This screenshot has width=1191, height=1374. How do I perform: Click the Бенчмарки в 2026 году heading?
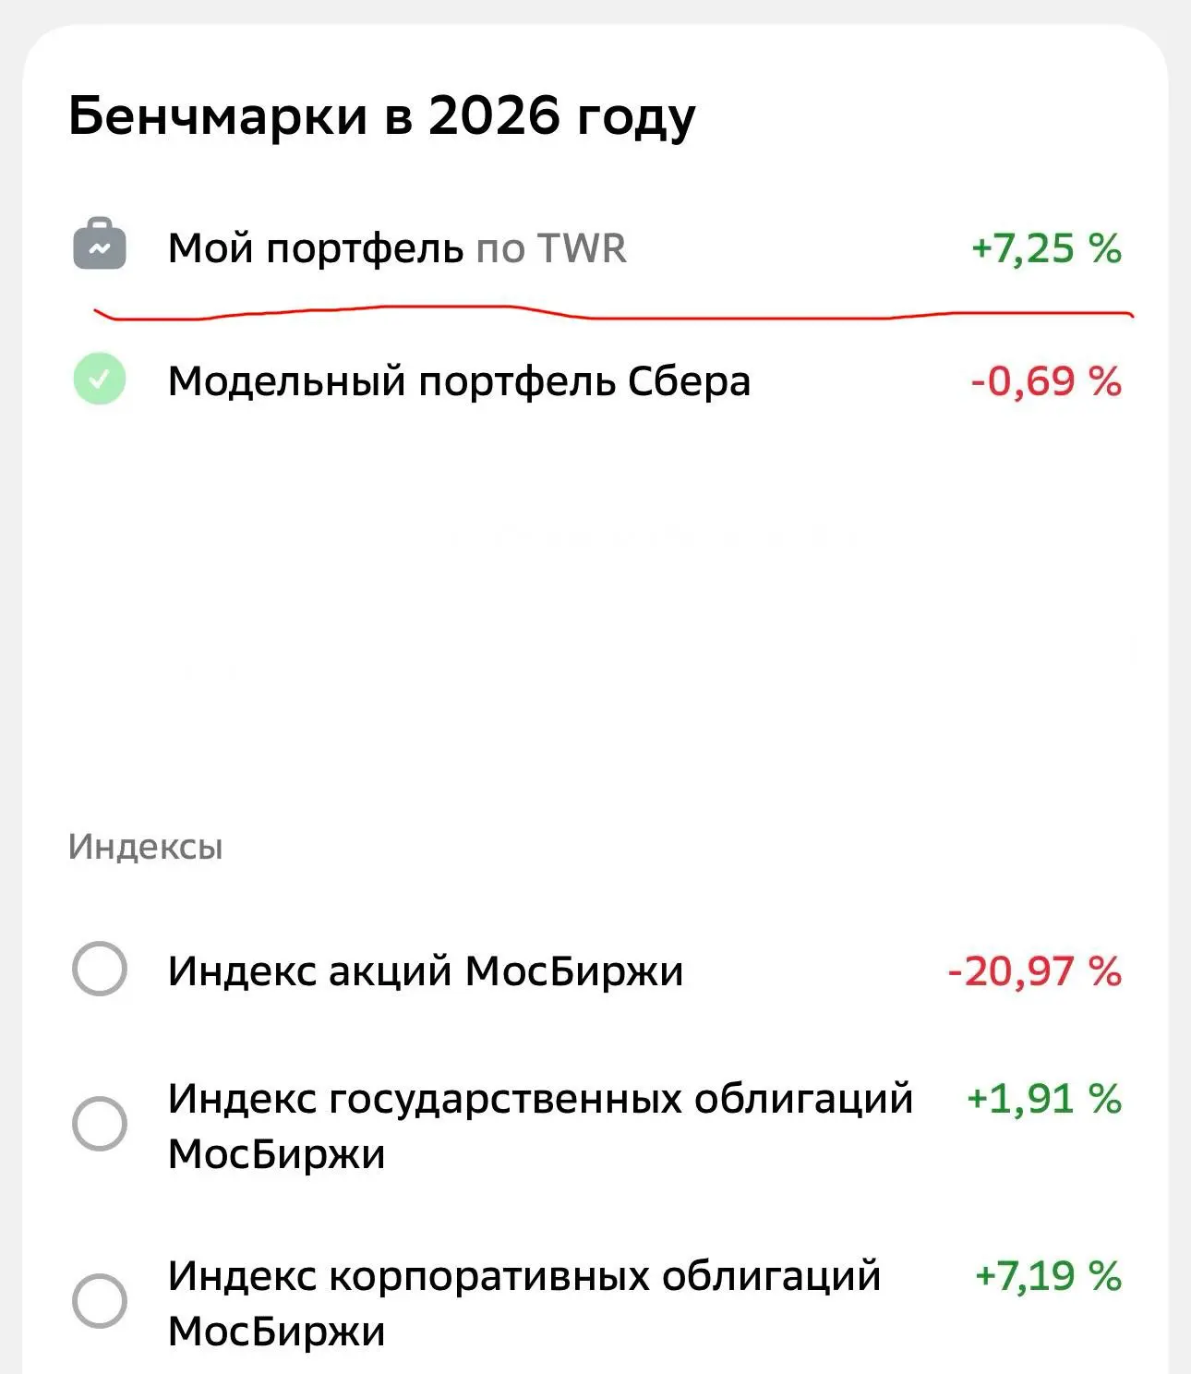click(x=381, y=117)
